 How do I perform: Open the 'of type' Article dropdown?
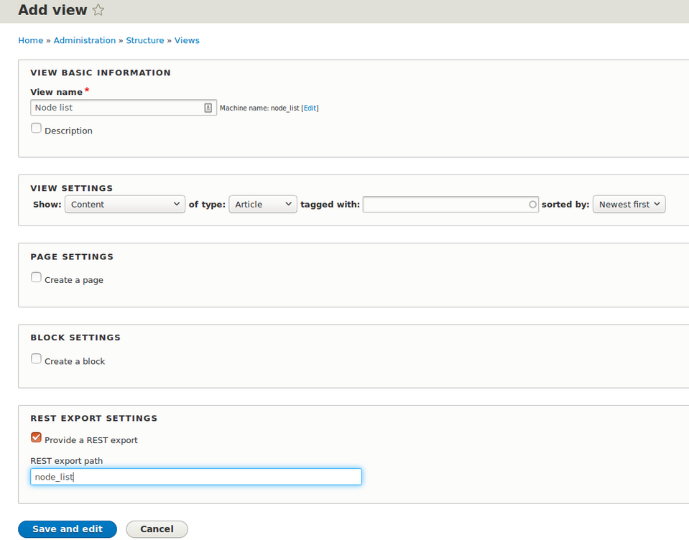pos(262,204)
